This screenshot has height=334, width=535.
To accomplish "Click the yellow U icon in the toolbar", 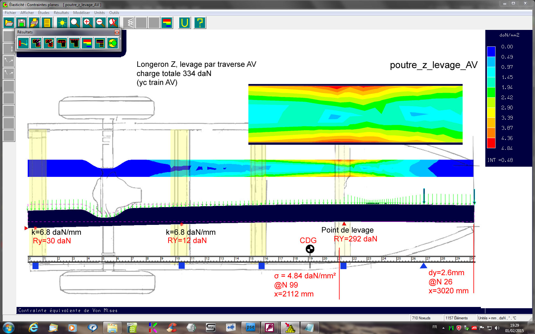I will coord(185,23).
